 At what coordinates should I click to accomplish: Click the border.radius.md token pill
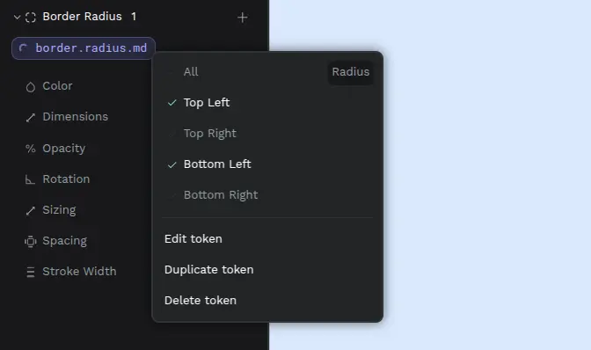tap(84, 48)
